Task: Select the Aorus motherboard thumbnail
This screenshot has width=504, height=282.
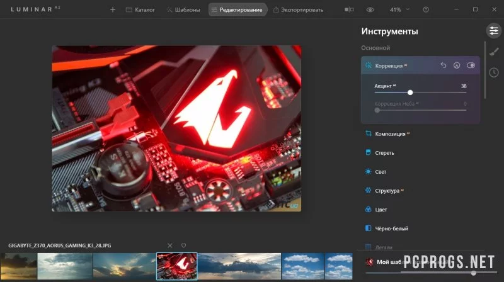Action: (x=177, y=266)
